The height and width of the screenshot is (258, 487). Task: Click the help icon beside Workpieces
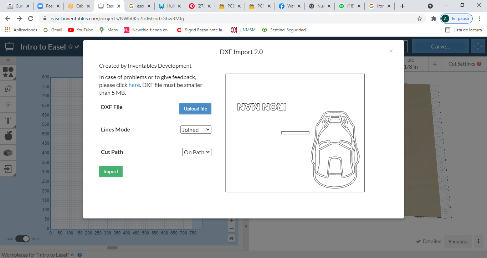coord(80,255)
